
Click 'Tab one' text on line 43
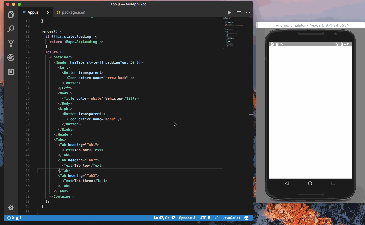[x=82, y=150]
